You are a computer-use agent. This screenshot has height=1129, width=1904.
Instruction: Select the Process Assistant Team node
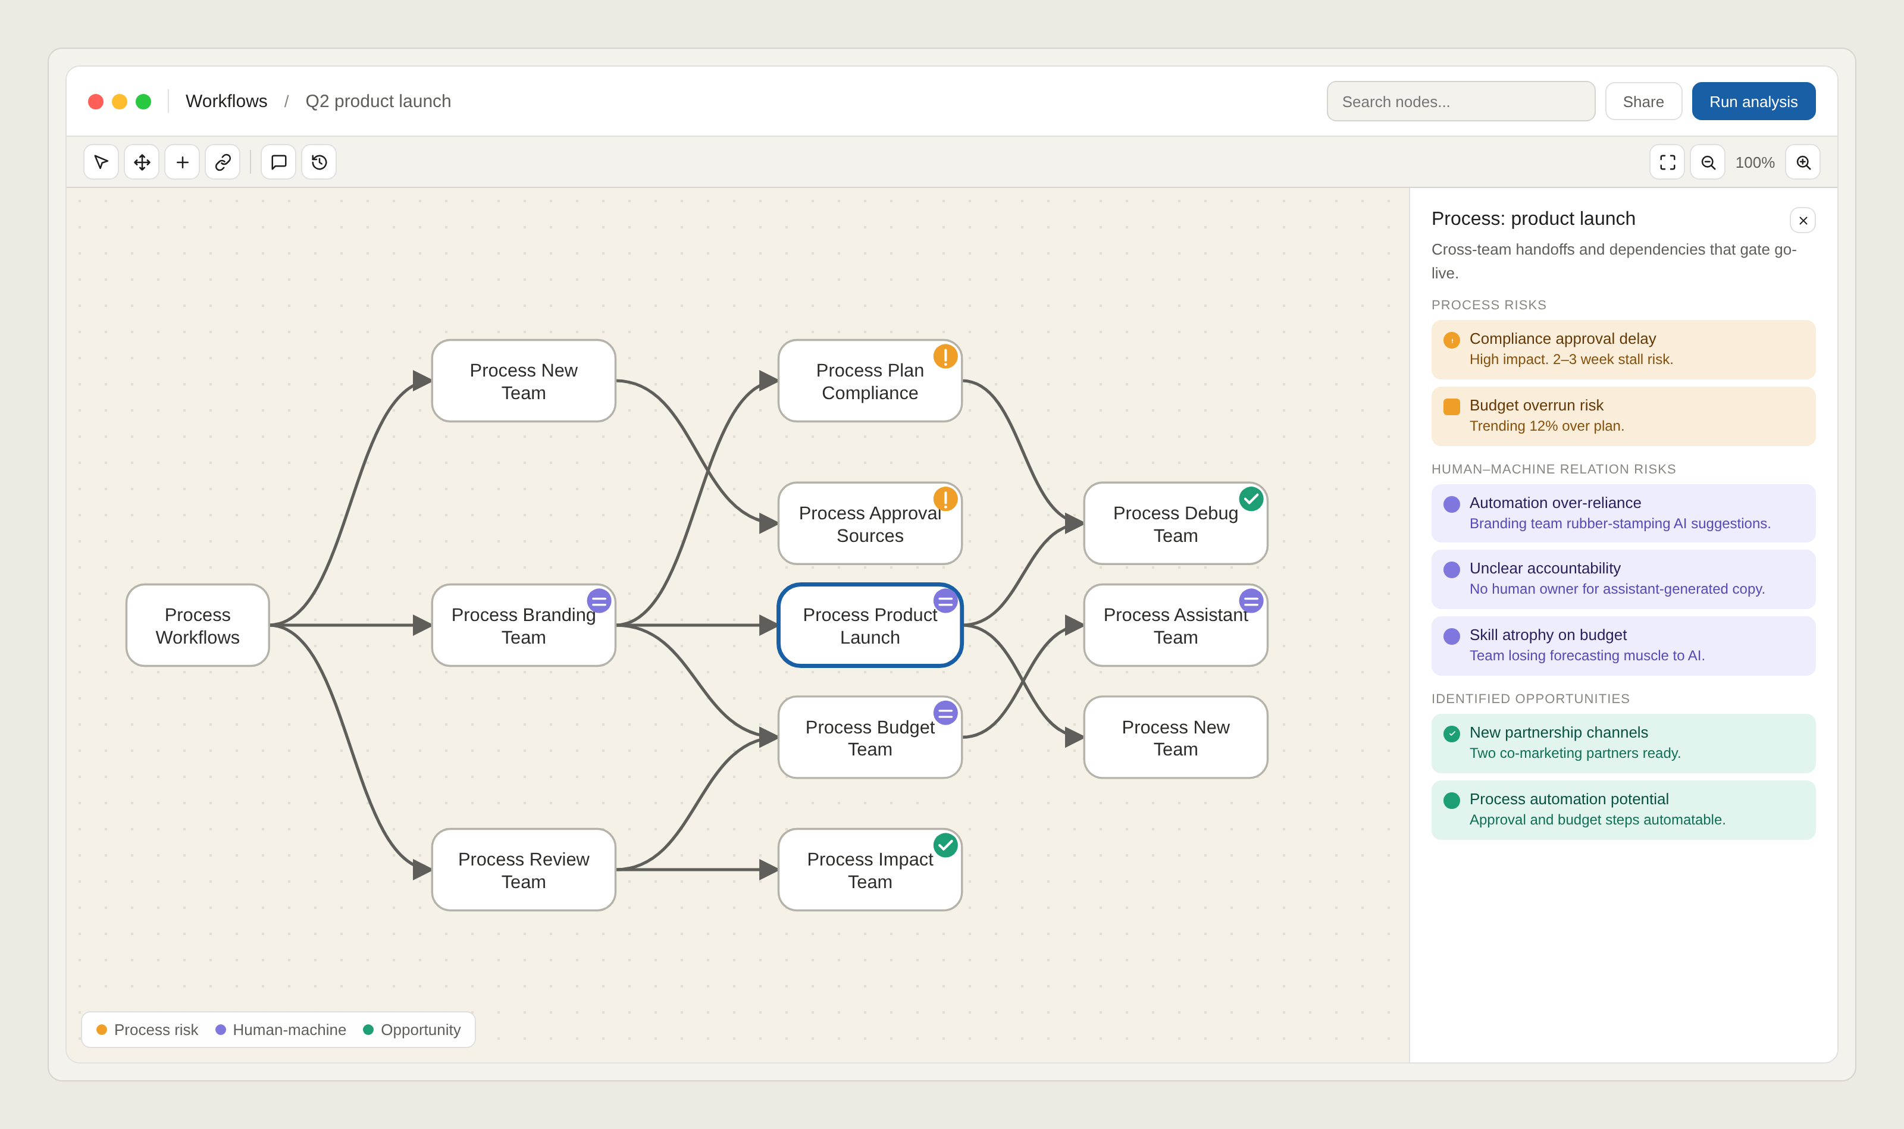[x=1176, y=625]
